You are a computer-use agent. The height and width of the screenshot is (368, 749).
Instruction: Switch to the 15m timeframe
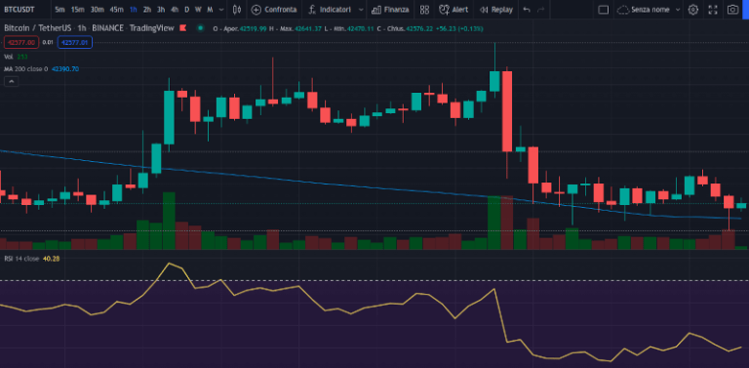tap(77, 10)
